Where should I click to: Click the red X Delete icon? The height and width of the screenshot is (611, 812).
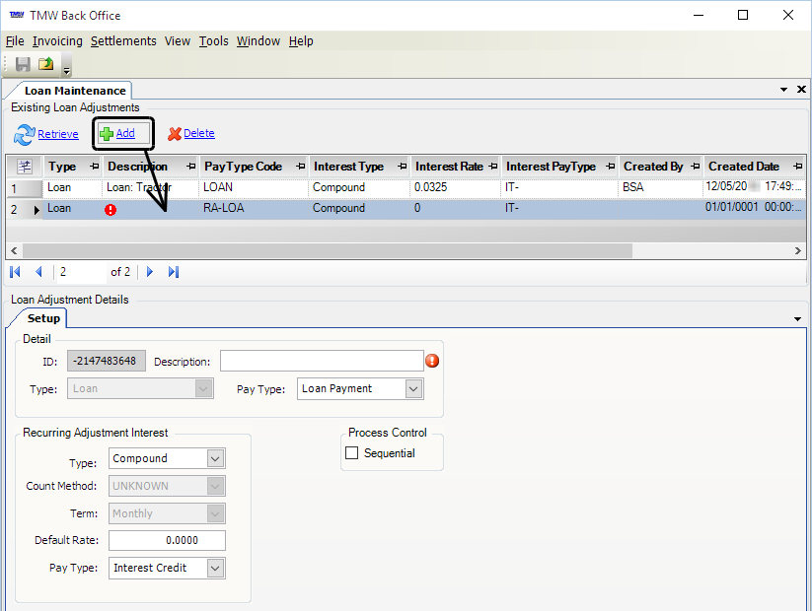click(x=175, y=134)
